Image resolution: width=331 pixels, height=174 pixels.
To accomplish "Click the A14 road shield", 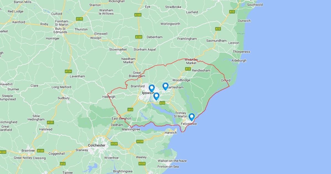I will 162,103.
